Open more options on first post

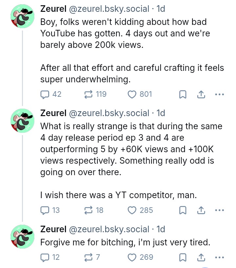click(x=219, y=94)
